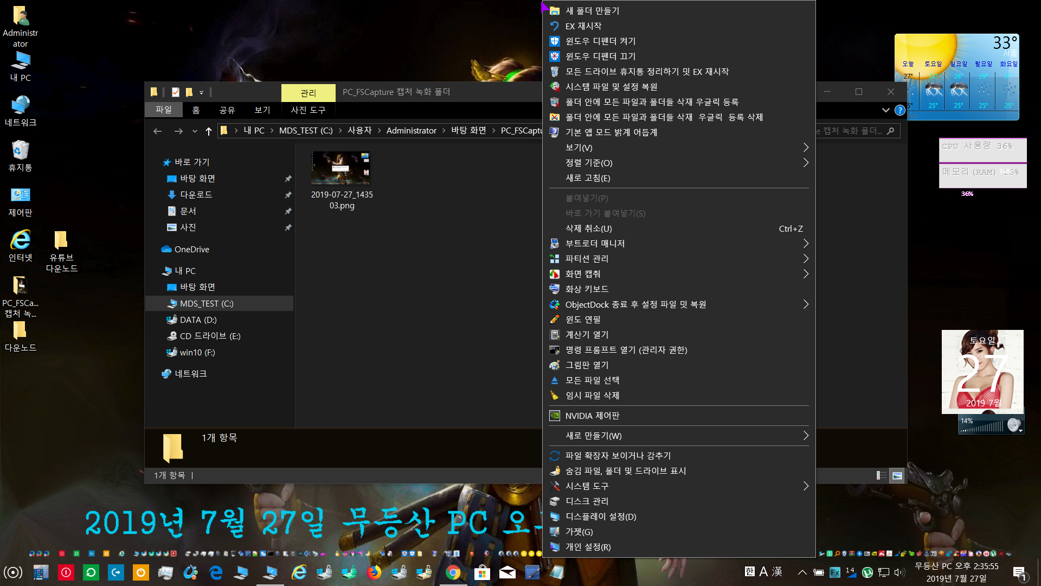Click 가젯(G) in the context menu
1041x586 pixels.
click(x=679, y=532)
